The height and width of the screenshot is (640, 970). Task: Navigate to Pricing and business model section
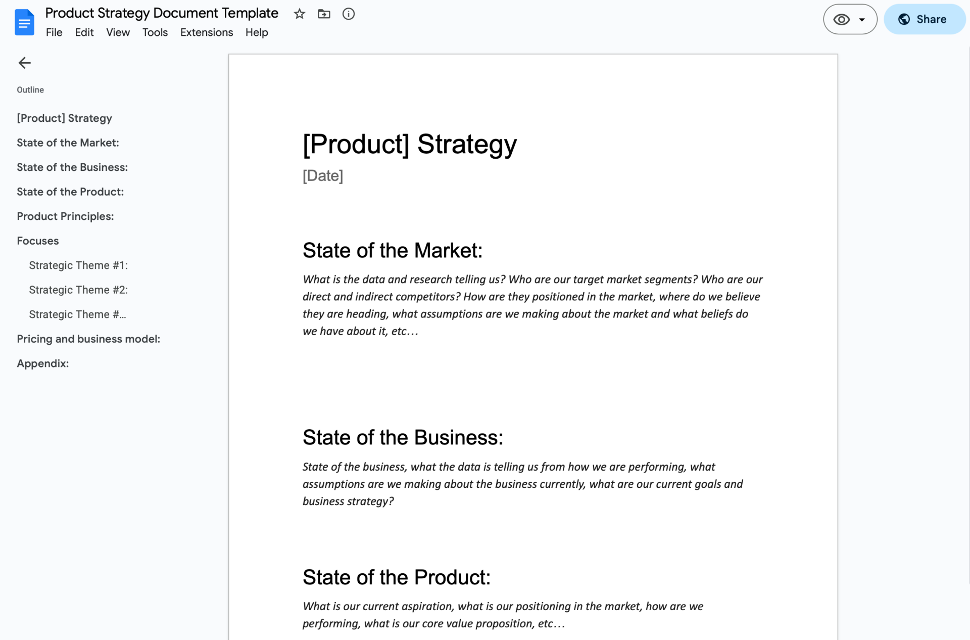click(88, 339)
